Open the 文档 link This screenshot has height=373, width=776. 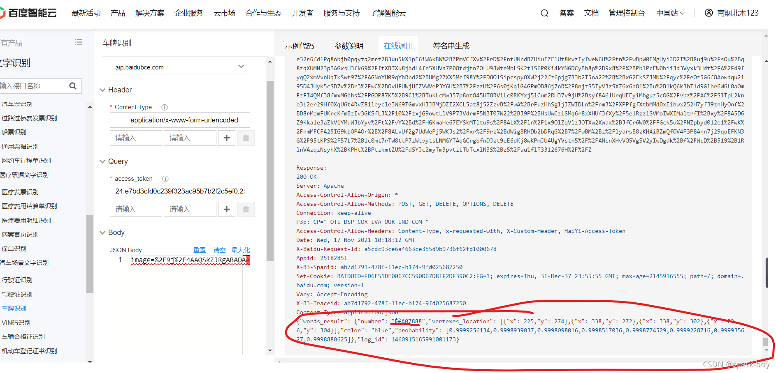[x=591, y=13]
